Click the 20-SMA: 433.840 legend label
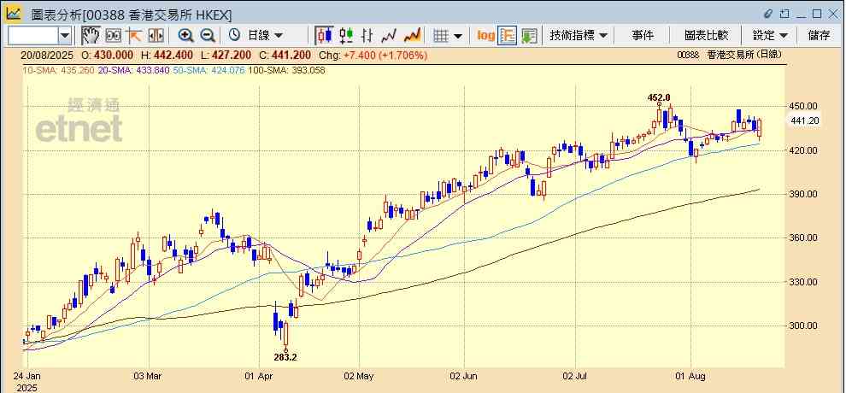The width and height of the screenshot is (846, 393). pyautogui.click(x=134, y=70)
